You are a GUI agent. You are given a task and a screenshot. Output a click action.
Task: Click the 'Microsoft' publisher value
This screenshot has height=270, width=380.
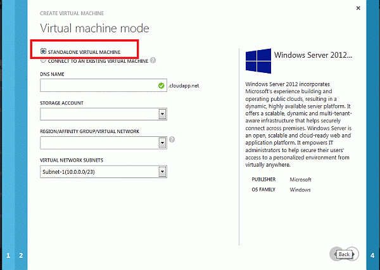pos(300,179)
